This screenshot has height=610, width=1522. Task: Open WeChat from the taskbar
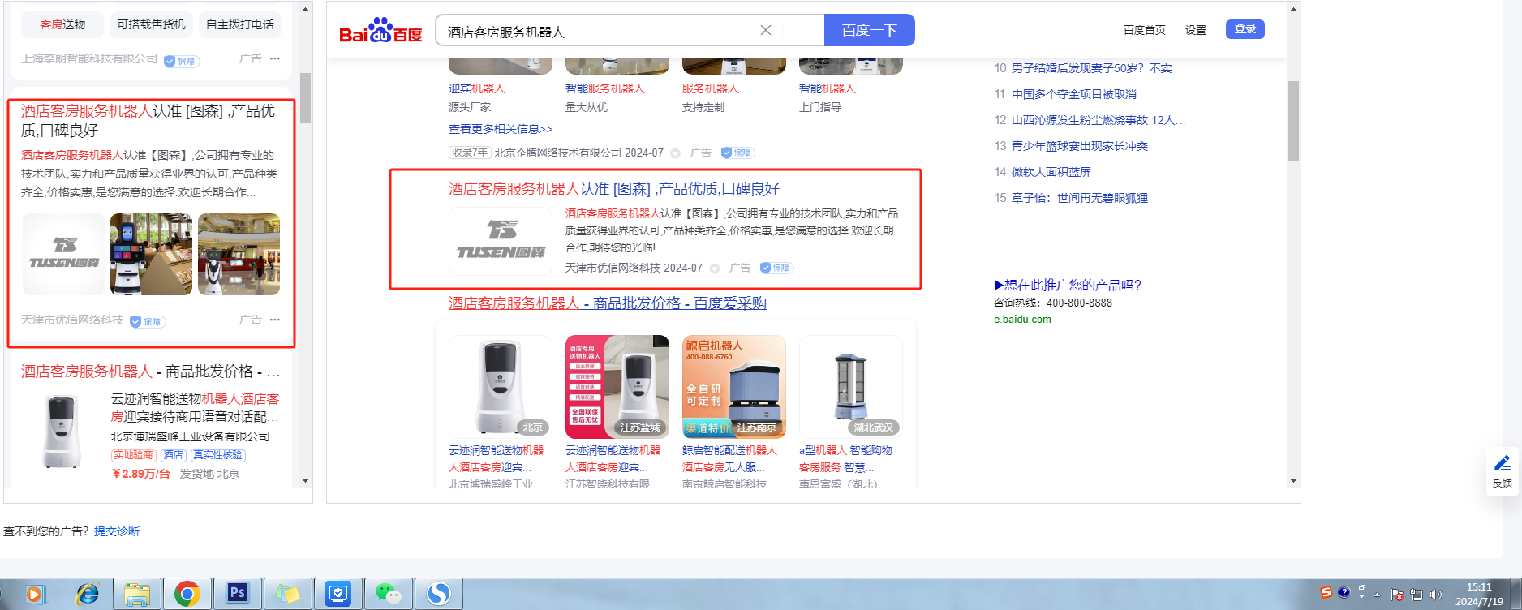point(389,595)
